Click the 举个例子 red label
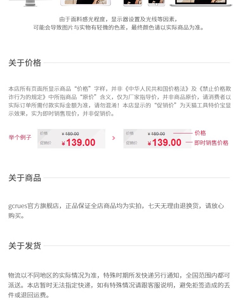 click(x=20, y=137)
